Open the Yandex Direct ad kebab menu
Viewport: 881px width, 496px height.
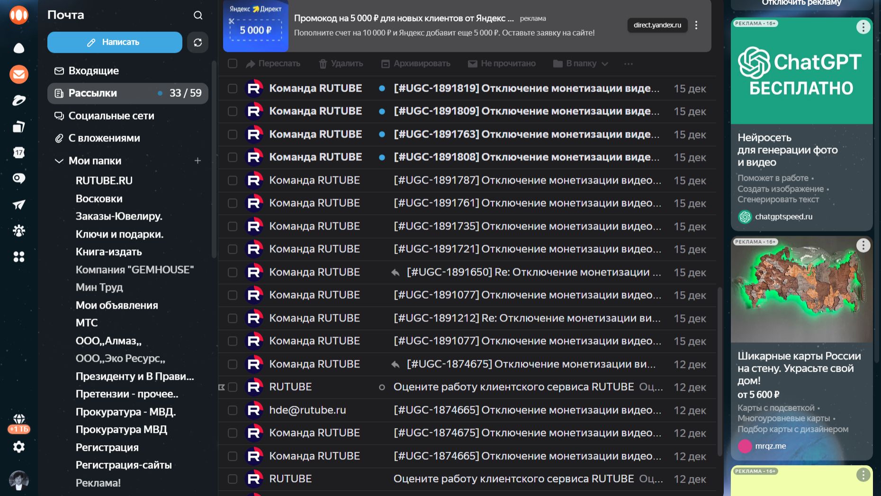pyautogui.click(x=696, y=25)
